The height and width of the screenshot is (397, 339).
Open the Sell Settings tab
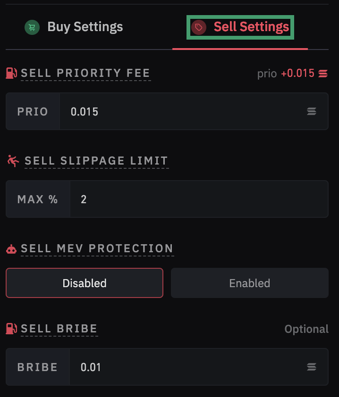point(251,27)
